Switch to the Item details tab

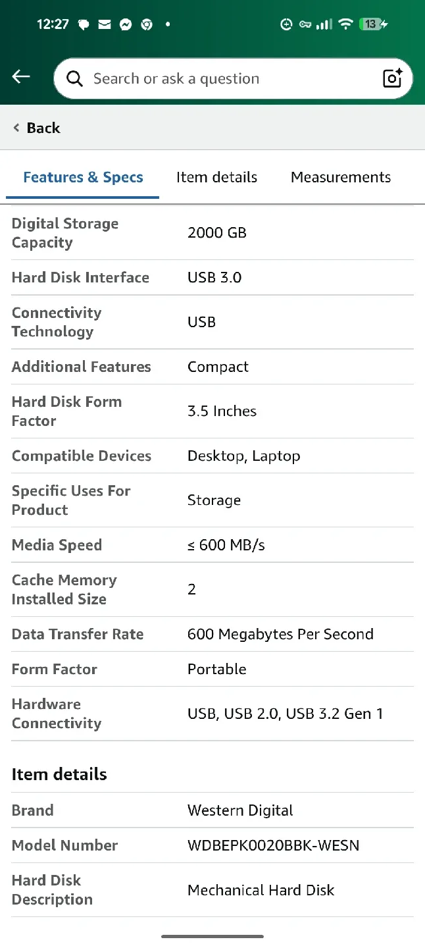click(x=216, y=176)
